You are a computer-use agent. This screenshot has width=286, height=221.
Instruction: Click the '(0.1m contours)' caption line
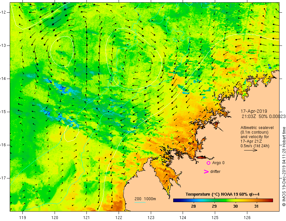pos(254,132)
